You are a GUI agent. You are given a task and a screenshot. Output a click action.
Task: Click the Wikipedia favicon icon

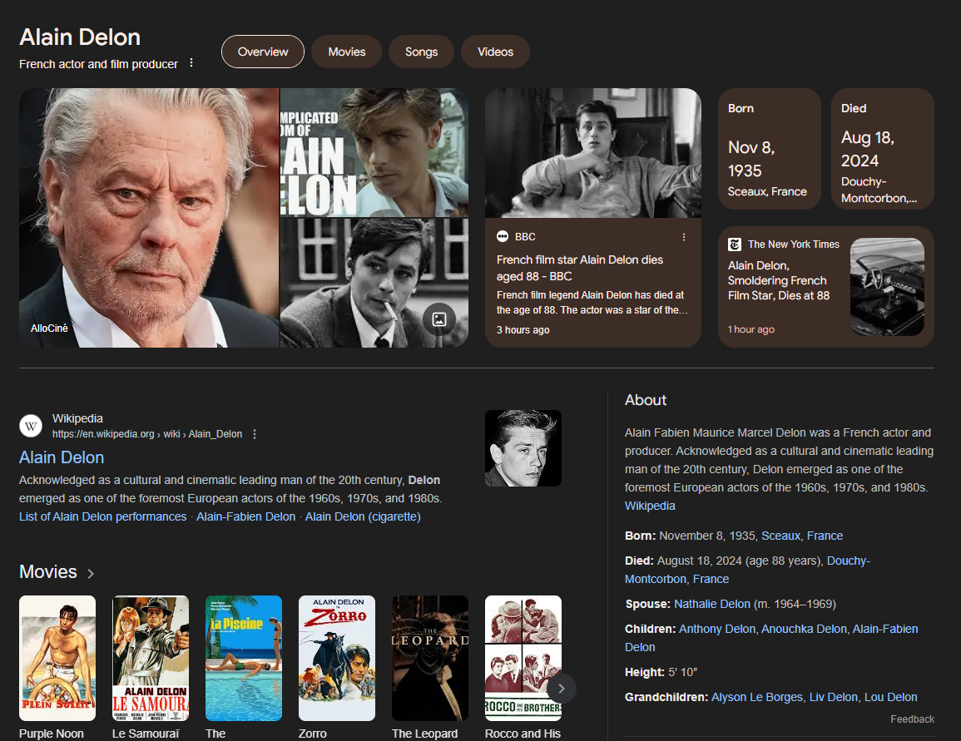[x=31, y=426]
